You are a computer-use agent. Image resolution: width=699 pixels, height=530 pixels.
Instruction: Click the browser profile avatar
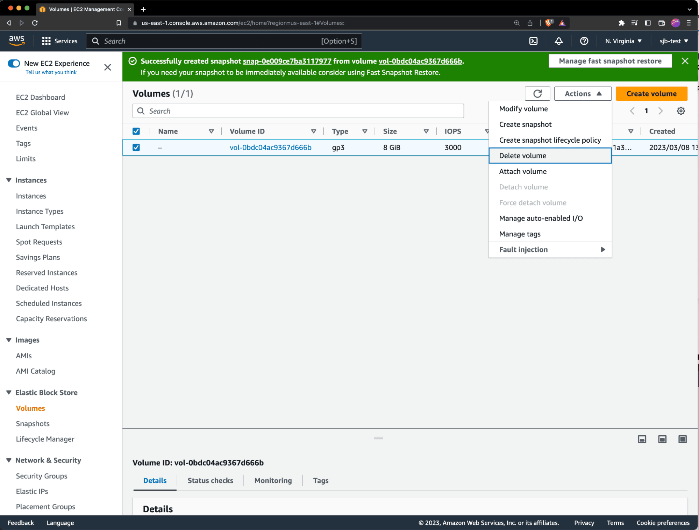676,23
